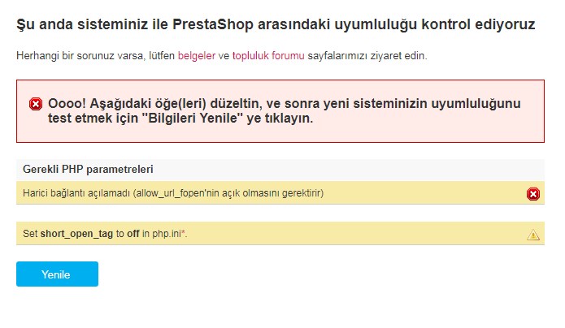565x328 pixels.
Task: Click the bold word off in warning row
Action: [133, 234]
